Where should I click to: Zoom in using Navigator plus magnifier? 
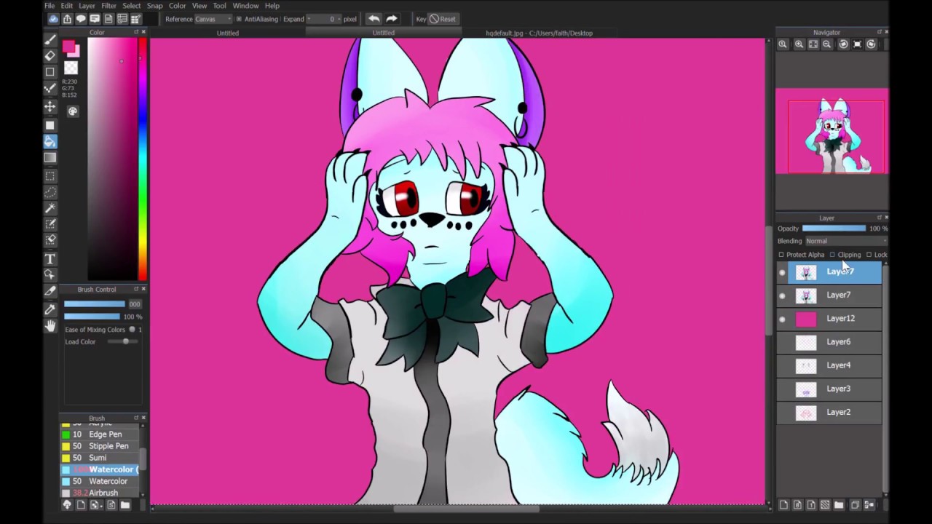coord(799,44)
